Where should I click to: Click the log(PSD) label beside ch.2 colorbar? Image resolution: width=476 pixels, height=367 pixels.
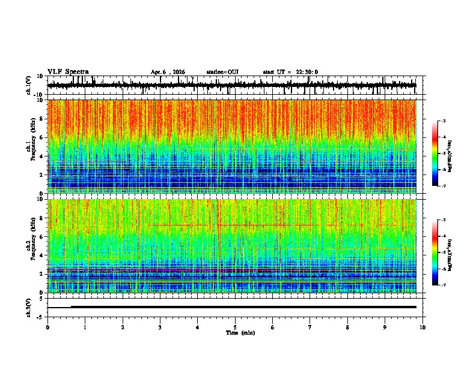450,255
